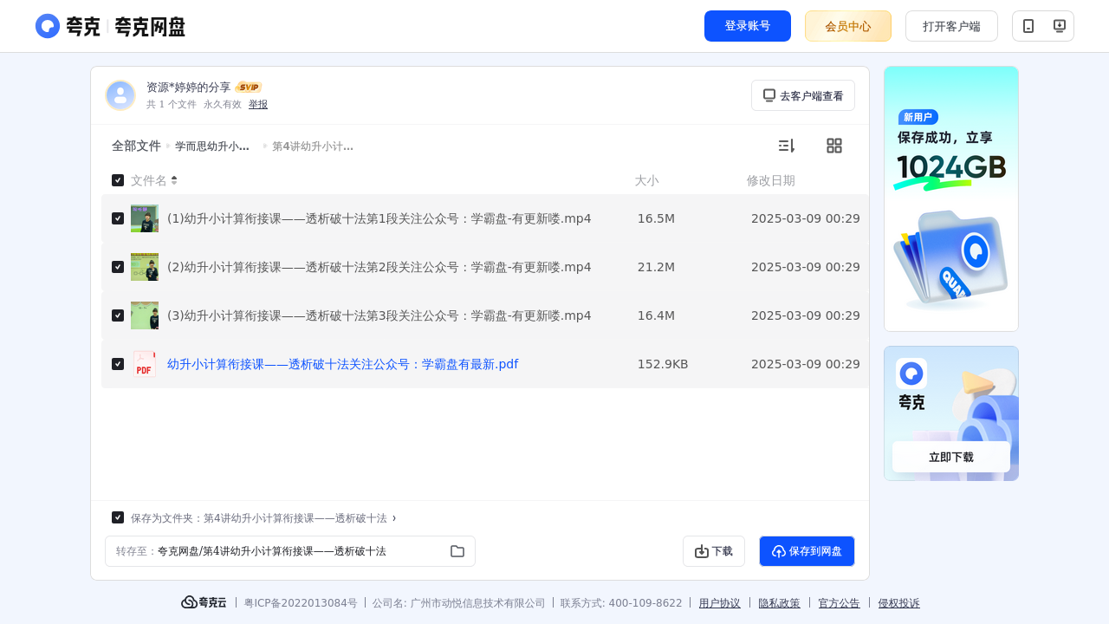Toggle the 保存为文件夹 checkbox

(x=118, y=517)
